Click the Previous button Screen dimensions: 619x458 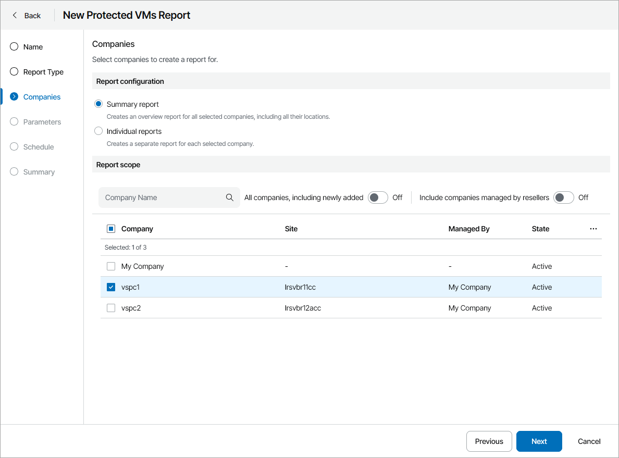tap(489, 441)
